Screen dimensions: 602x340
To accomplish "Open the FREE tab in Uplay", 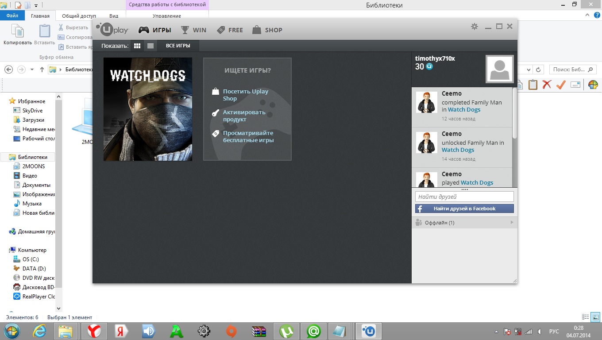I will 230,30.
